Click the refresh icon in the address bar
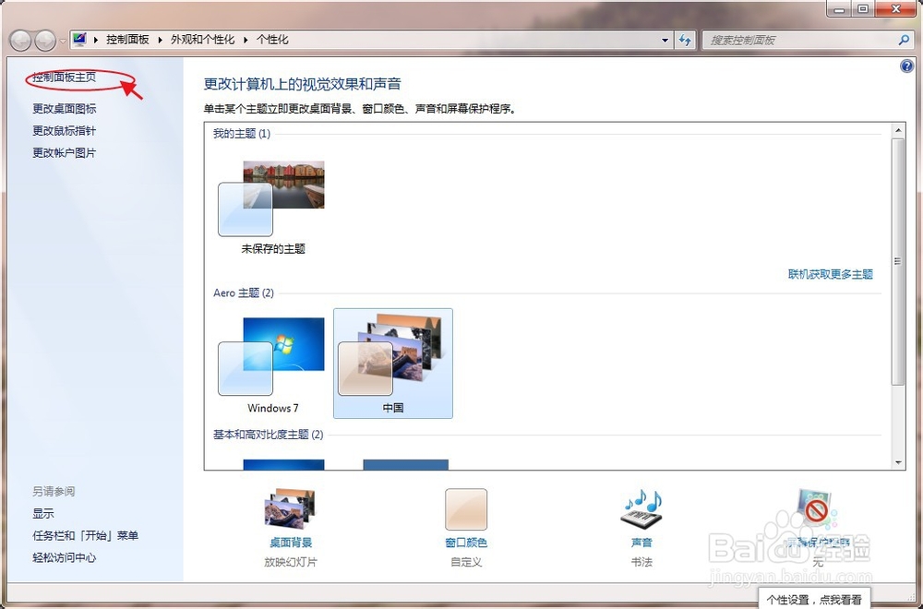Screen dimensions: 923x609 pyautogui.click(x=683, y=40)
